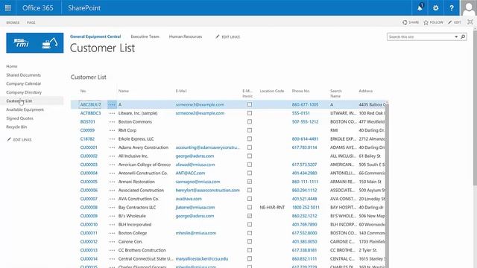The width and height of the screenshot is (477, 268).
Task: Toggle E-Mail Invoice checkbox for Armani Restoration
Action: (250, 182)
